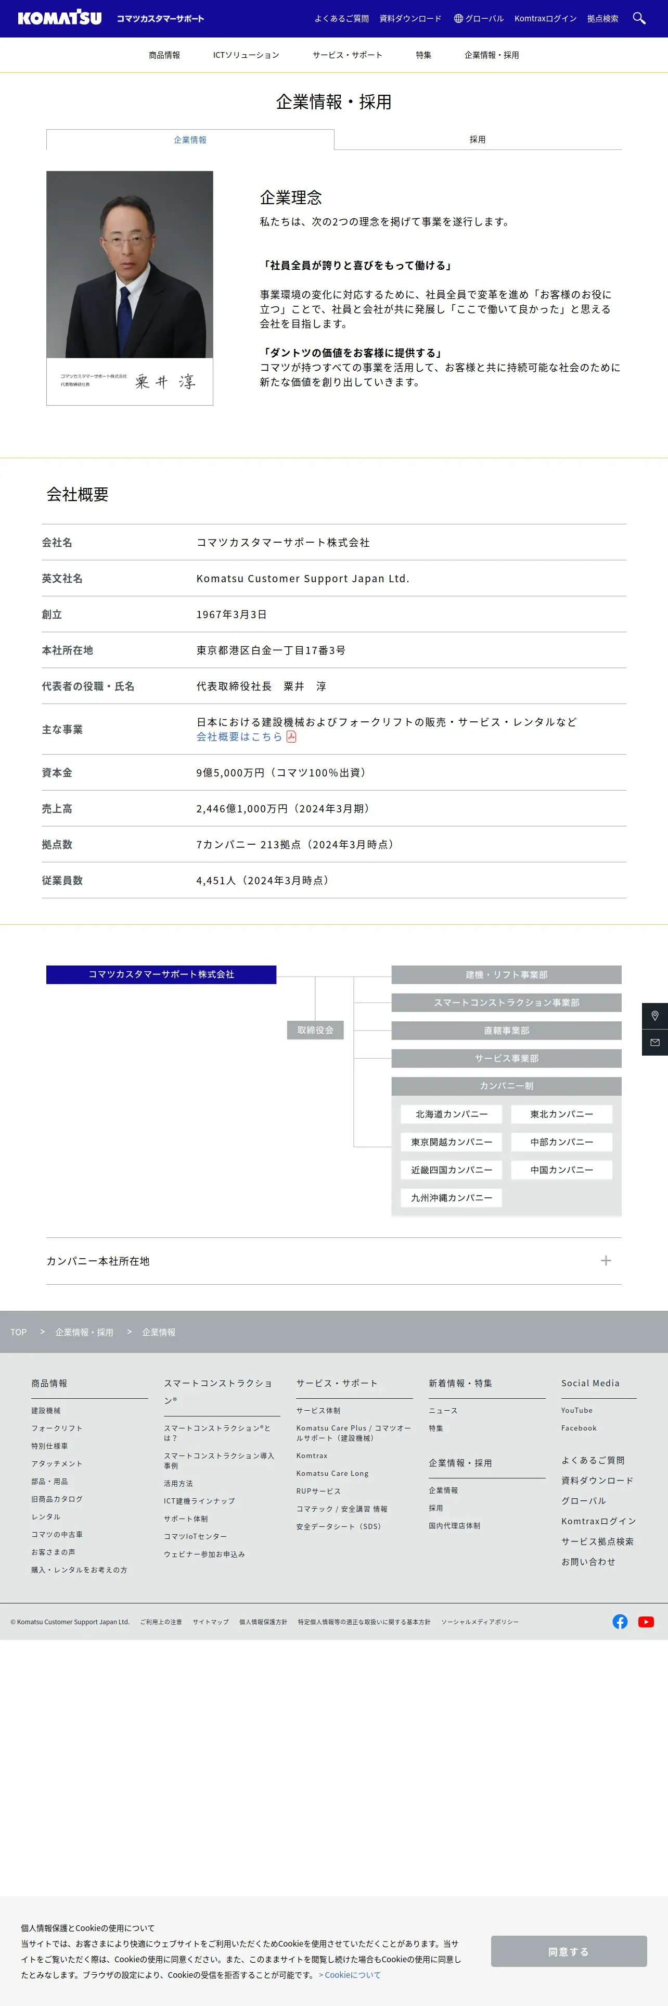The width and height of the screenshot is (668, 2006).
Task: Open the PDF icon beside 会社概要はこちら
Action: (291, 737)
